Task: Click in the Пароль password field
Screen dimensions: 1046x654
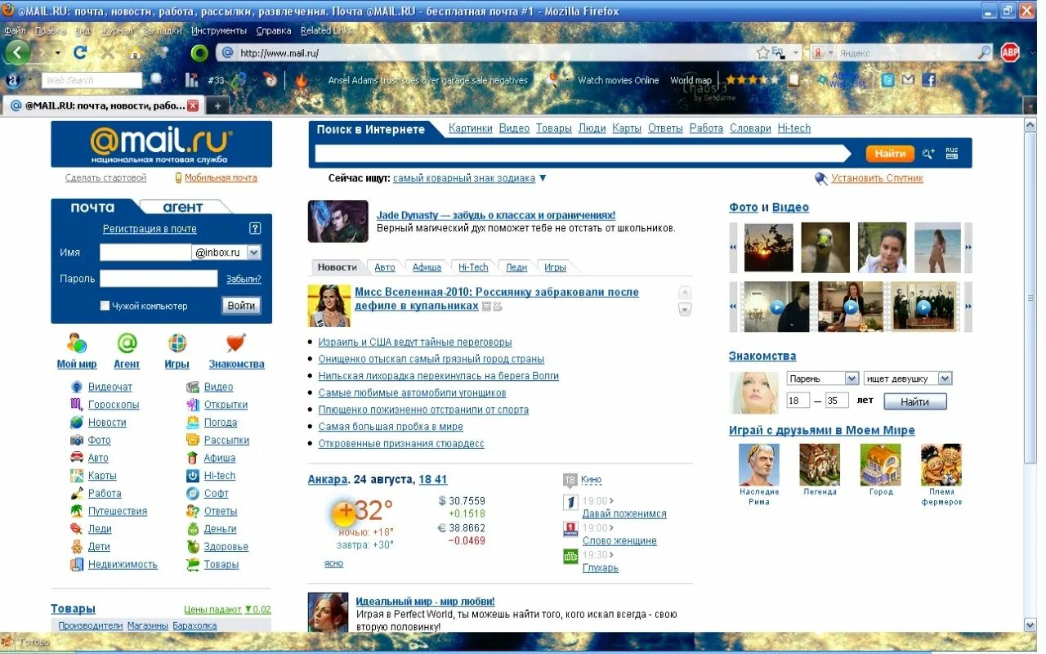Action: 159,279
